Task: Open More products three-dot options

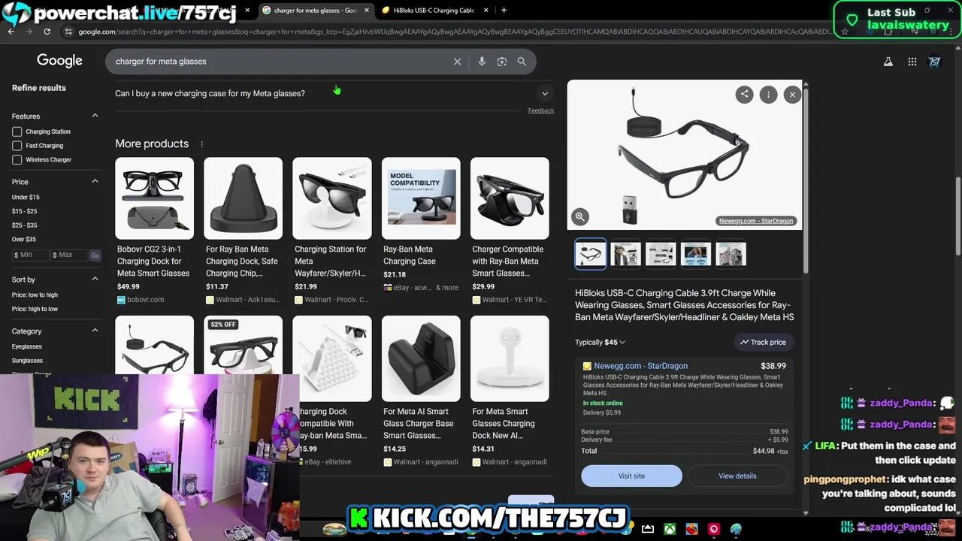Action: (x=201, y=144)
